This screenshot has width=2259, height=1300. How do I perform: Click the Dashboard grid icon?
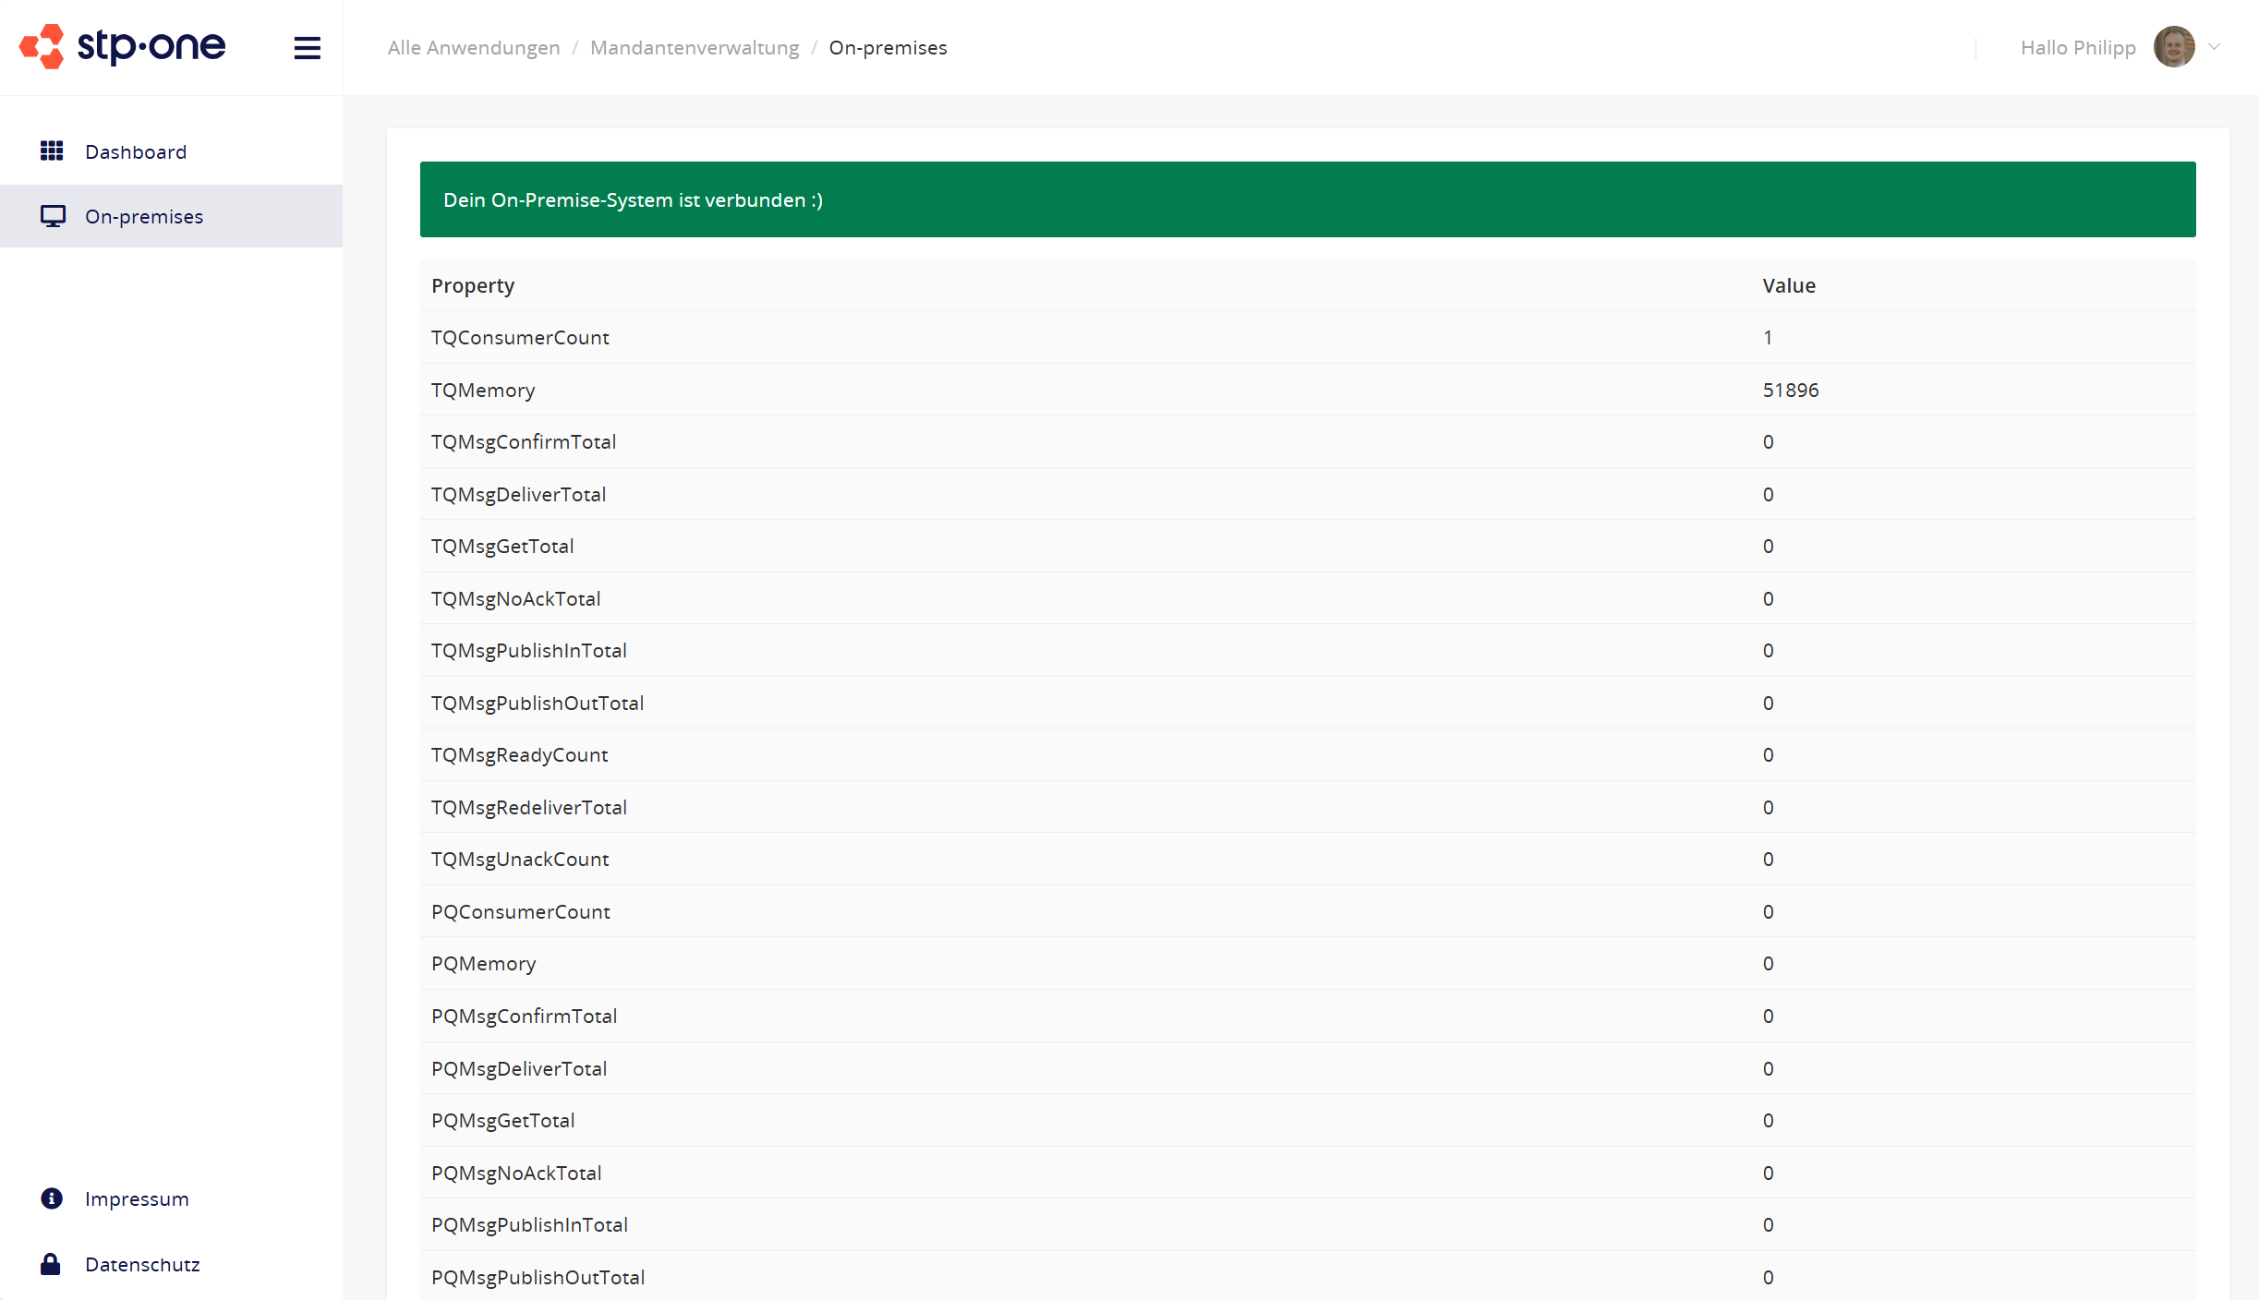52,150
